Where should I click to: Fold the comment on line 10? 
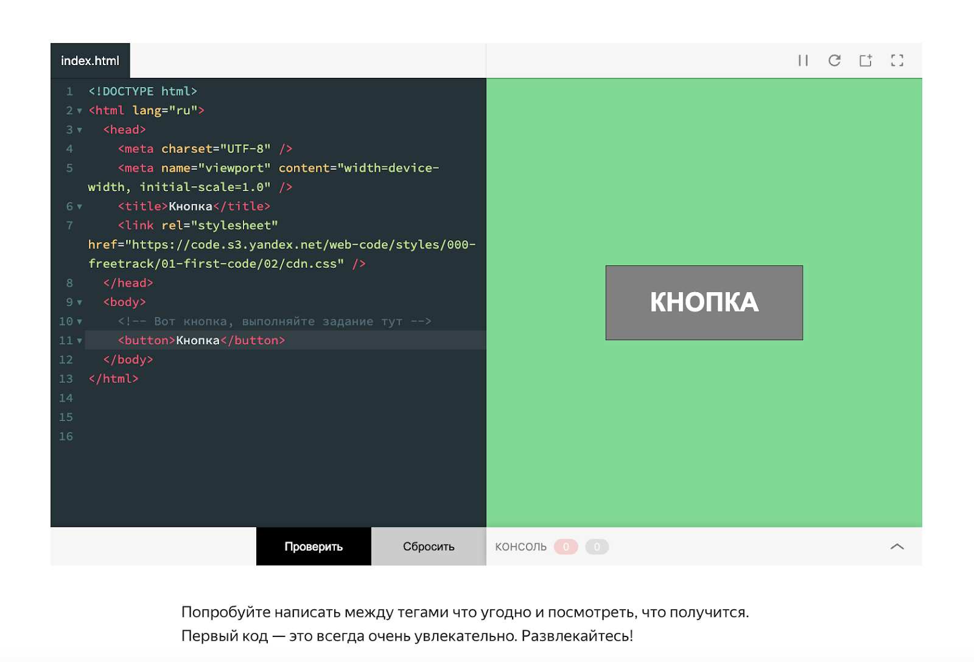[80, 321]
